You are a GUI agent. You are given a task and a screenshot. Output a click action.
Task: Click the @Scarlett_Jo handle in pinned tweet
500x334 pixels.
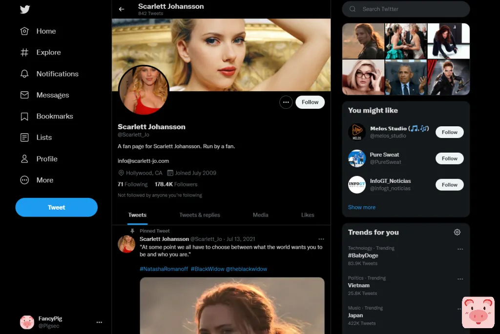pos(206,239)
